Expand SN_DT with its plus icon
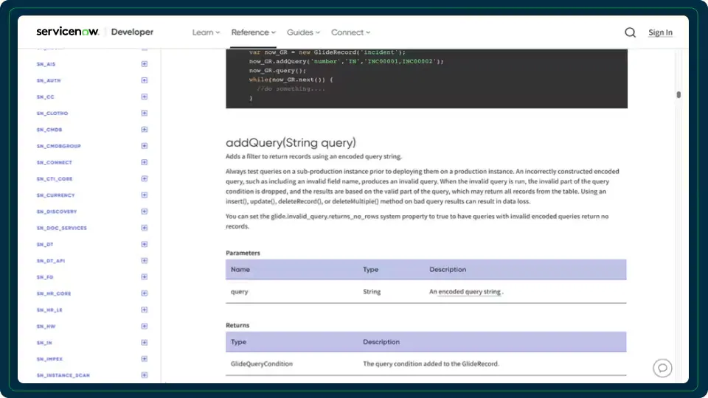 click(x=144, y=244)
